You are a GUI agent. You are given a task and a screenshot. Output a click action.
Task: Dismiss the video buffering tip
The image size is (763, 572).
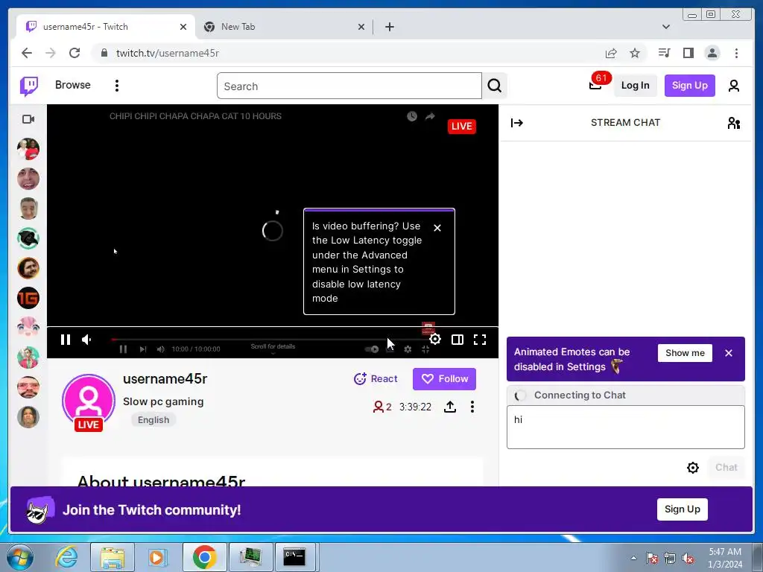point(437,228)
